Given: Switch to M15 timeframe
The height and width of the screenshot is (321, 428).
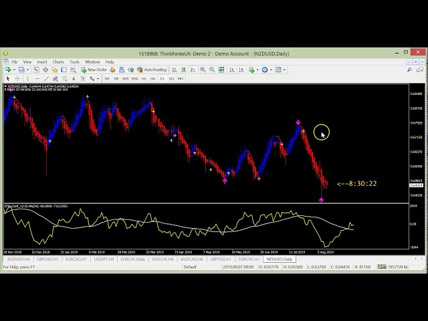Looking at the screenshot, I should coord(125,79).
